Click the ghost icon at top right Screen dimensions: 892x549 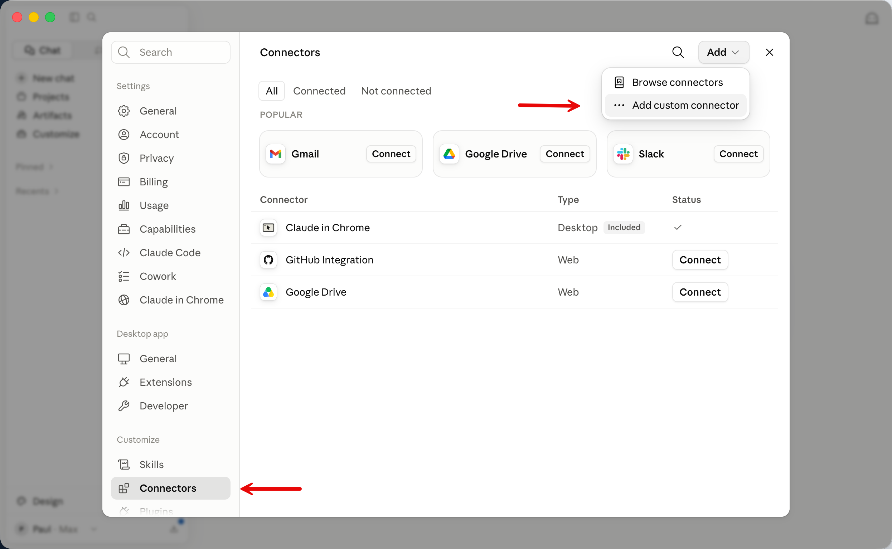coord(872,19)
